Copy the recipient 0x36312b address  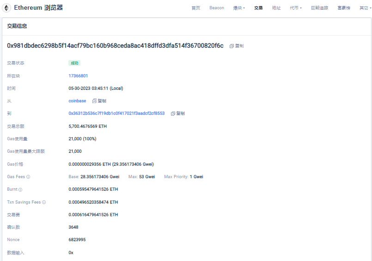click(177, 113)
